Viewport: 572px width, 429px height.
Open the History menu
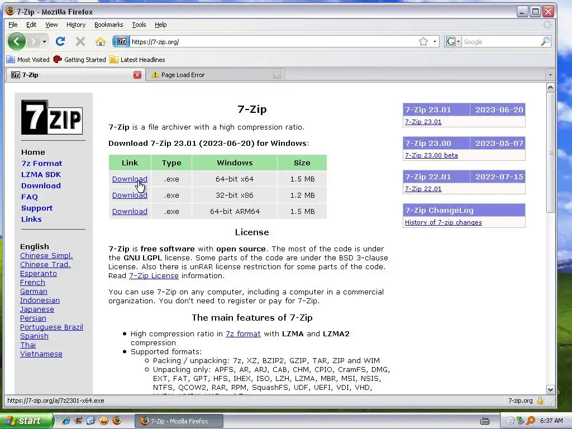[x=76, y=25]
